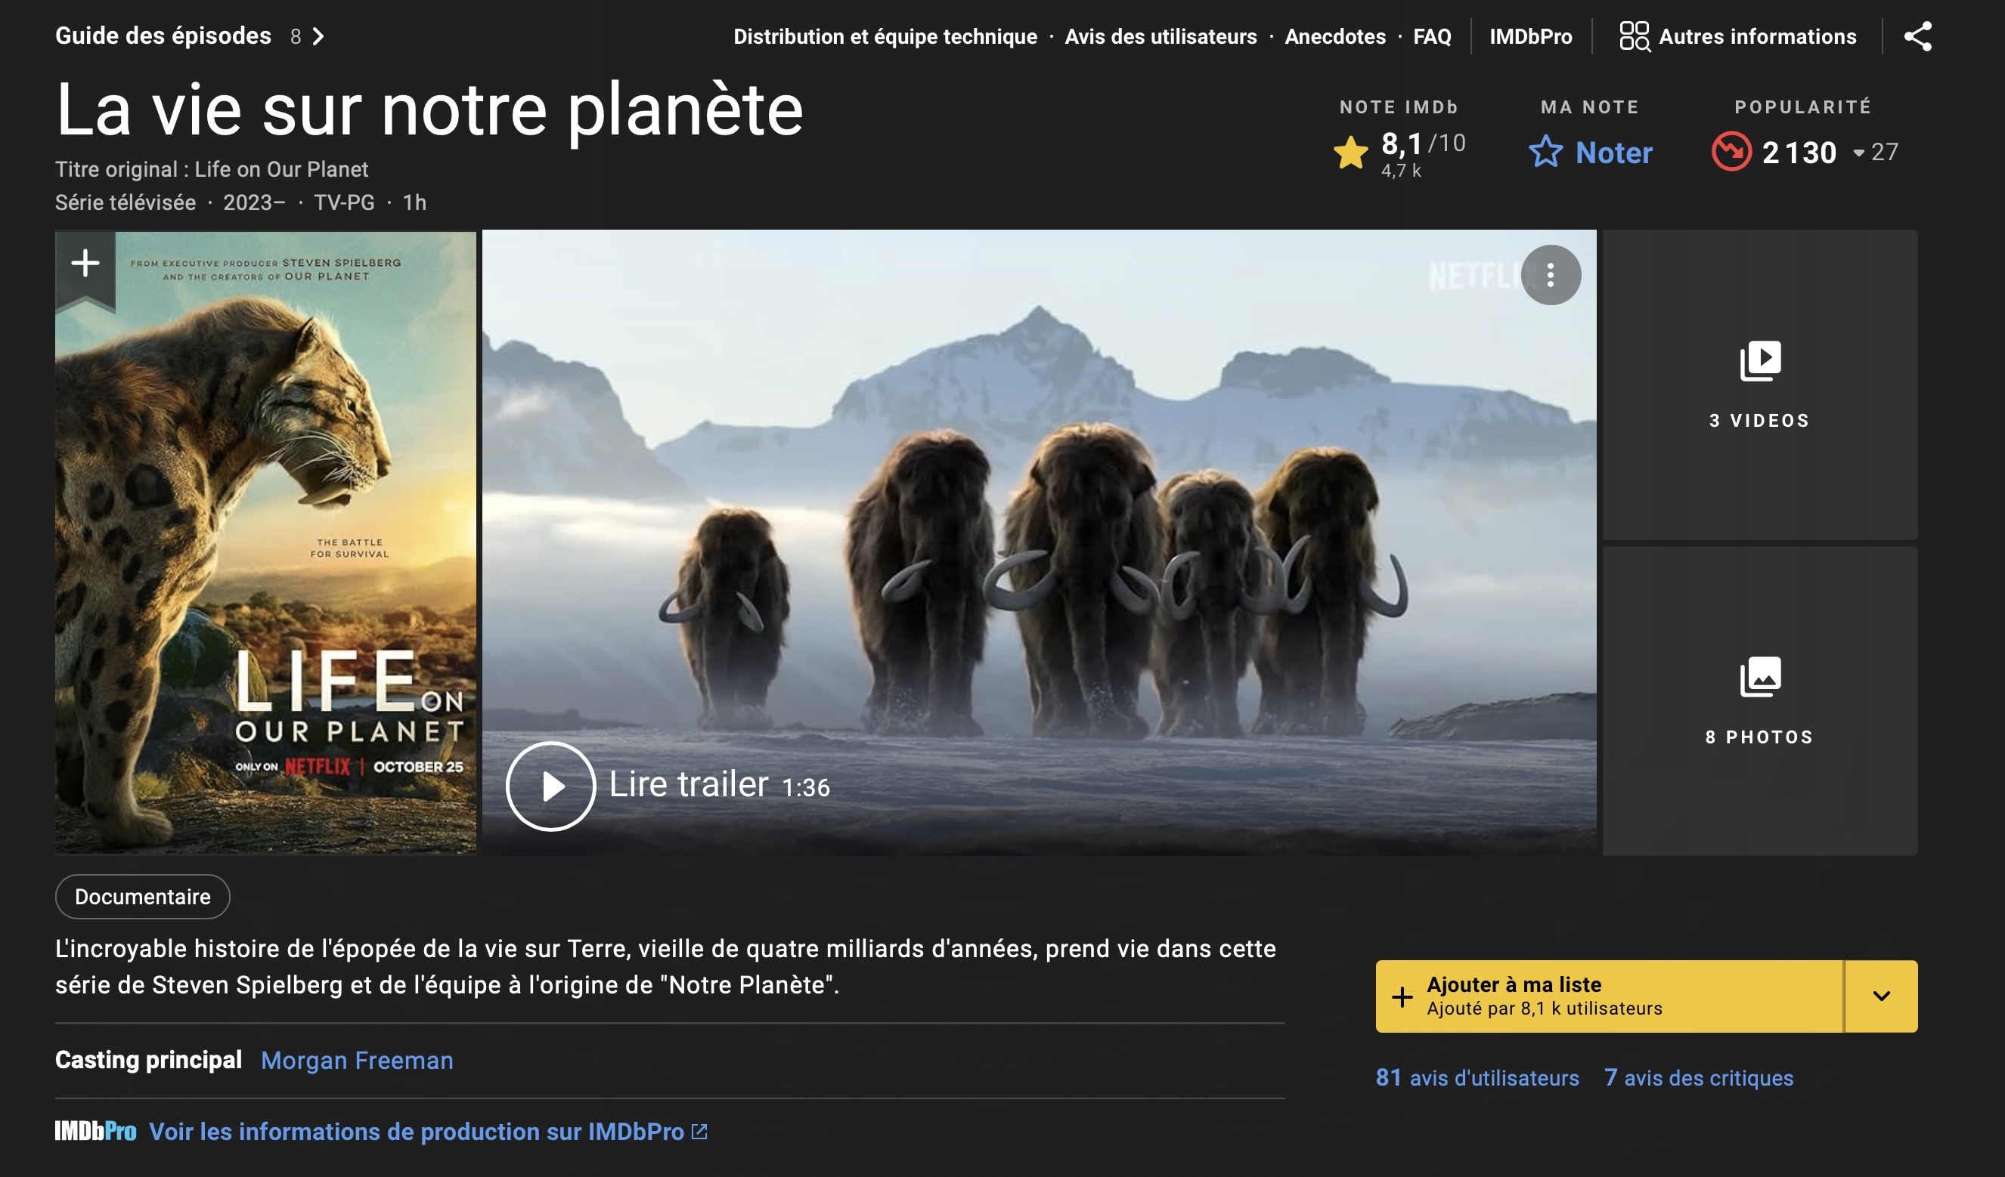Click the blue star Noter rating icon
The image size is (2005, 1177).
click(1545, 152)
